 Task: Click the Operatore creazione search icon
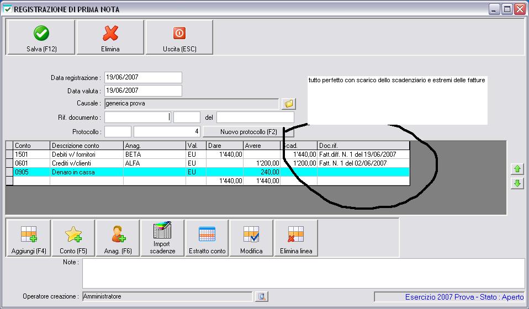click(x=262, y=296)
